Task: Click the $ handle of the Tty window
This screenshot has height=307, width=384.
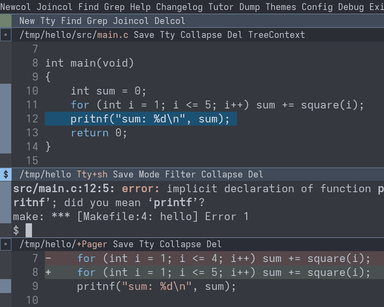Action: click(5, 174)
